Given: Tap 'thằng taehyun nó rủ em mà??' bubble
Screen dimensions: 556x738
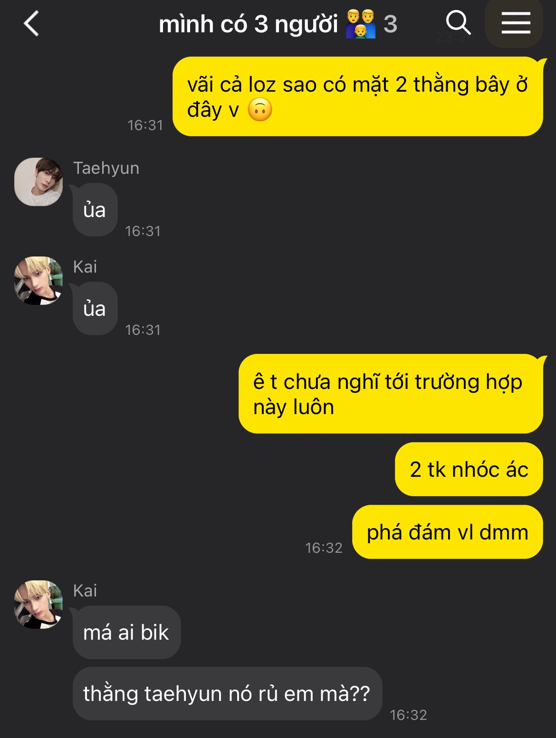Looking at the screenshot, I should coord(227,693).
